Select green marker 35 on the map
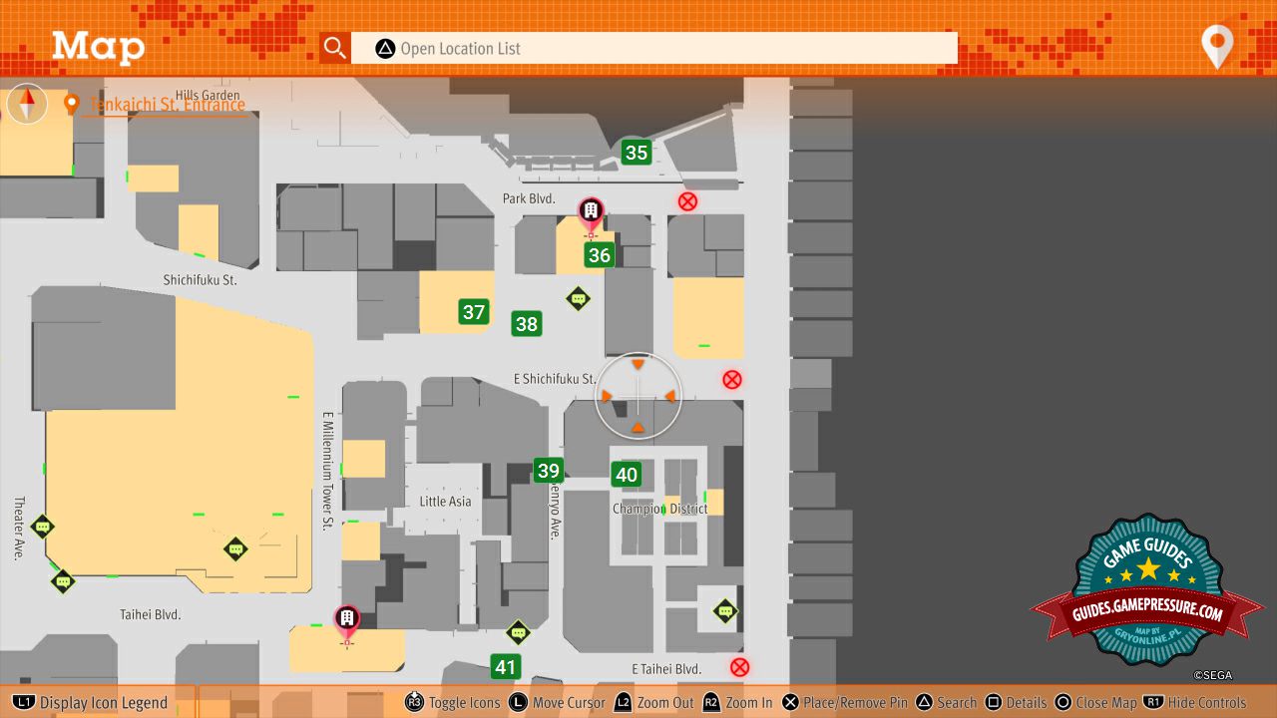Viewport: 1277px width, 718px height. pos(637,153)
